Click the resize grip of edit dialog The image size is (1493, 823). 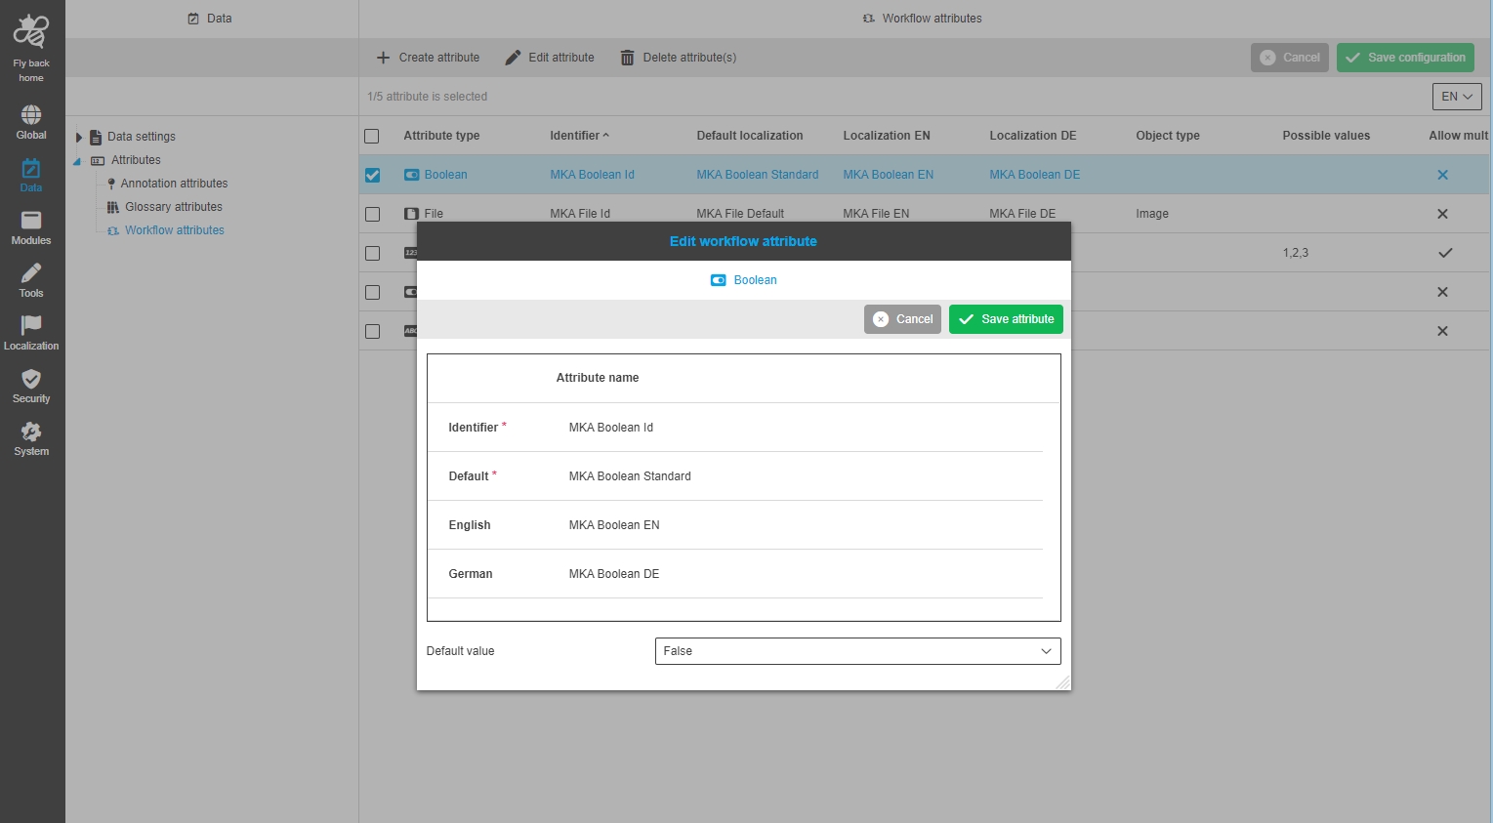click(1062, 681)
